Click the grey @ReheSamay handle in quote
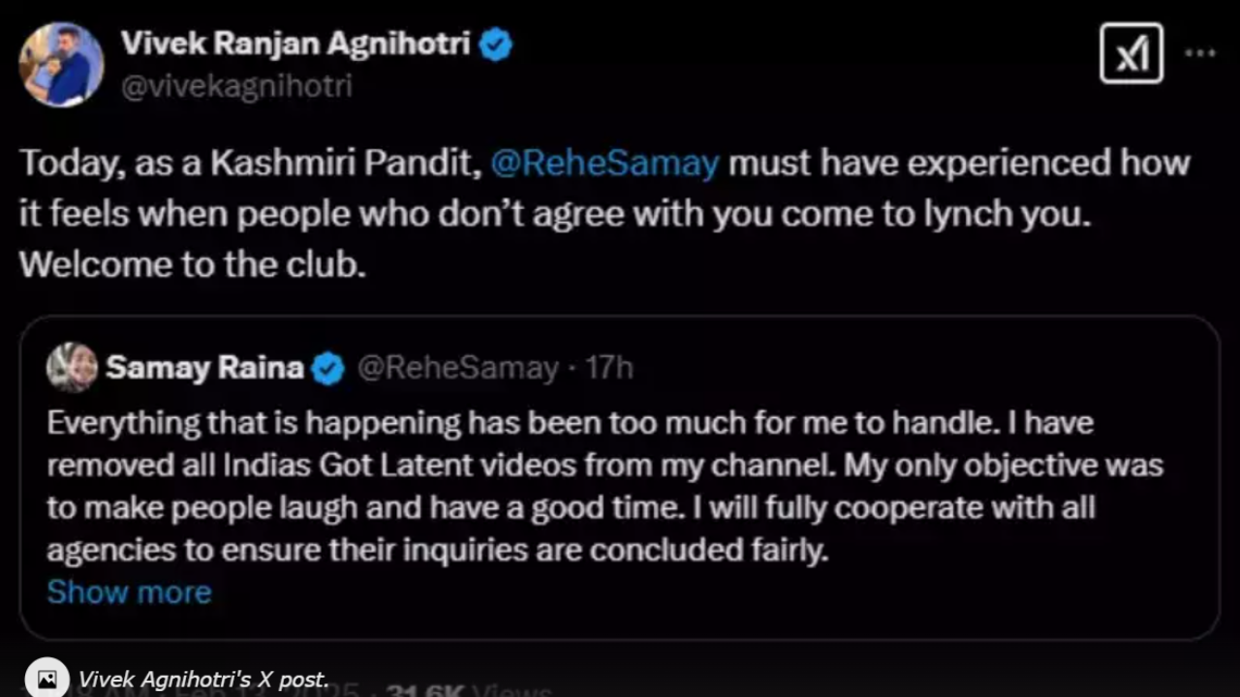Image resolution: width=1240 pixels, height=697 pixels. click(457, 368)
